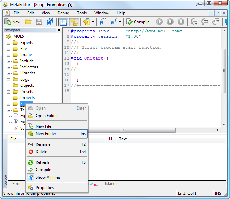Click the editor scroll right arrow
This screenshot has width=230, height=199.
218,130
